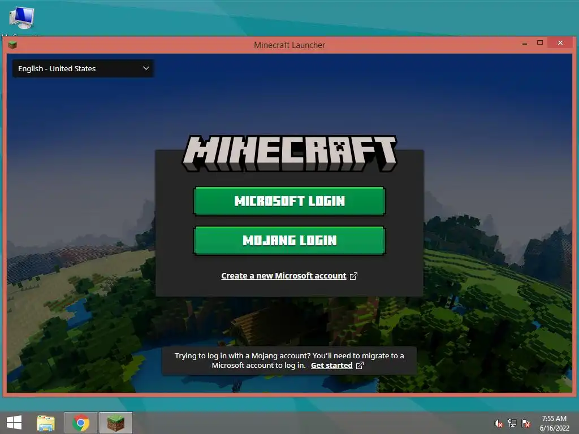Click the external link icon beside Get started

[360, 366]
